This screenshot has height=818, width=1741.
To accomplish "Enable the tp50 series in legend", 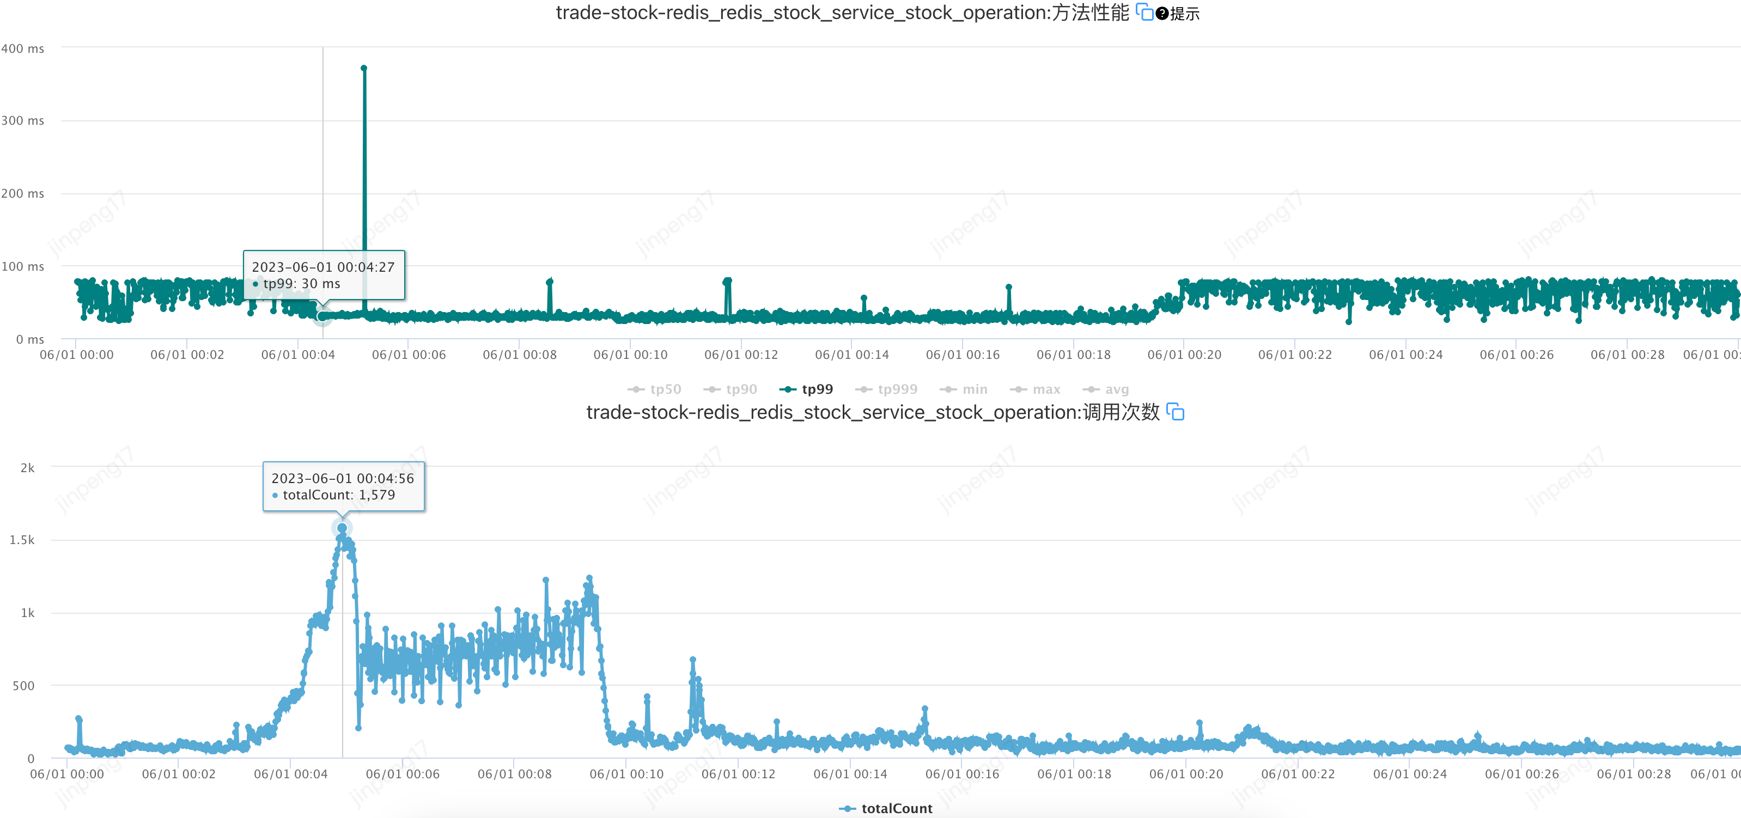I will click(x=665, y=389).
